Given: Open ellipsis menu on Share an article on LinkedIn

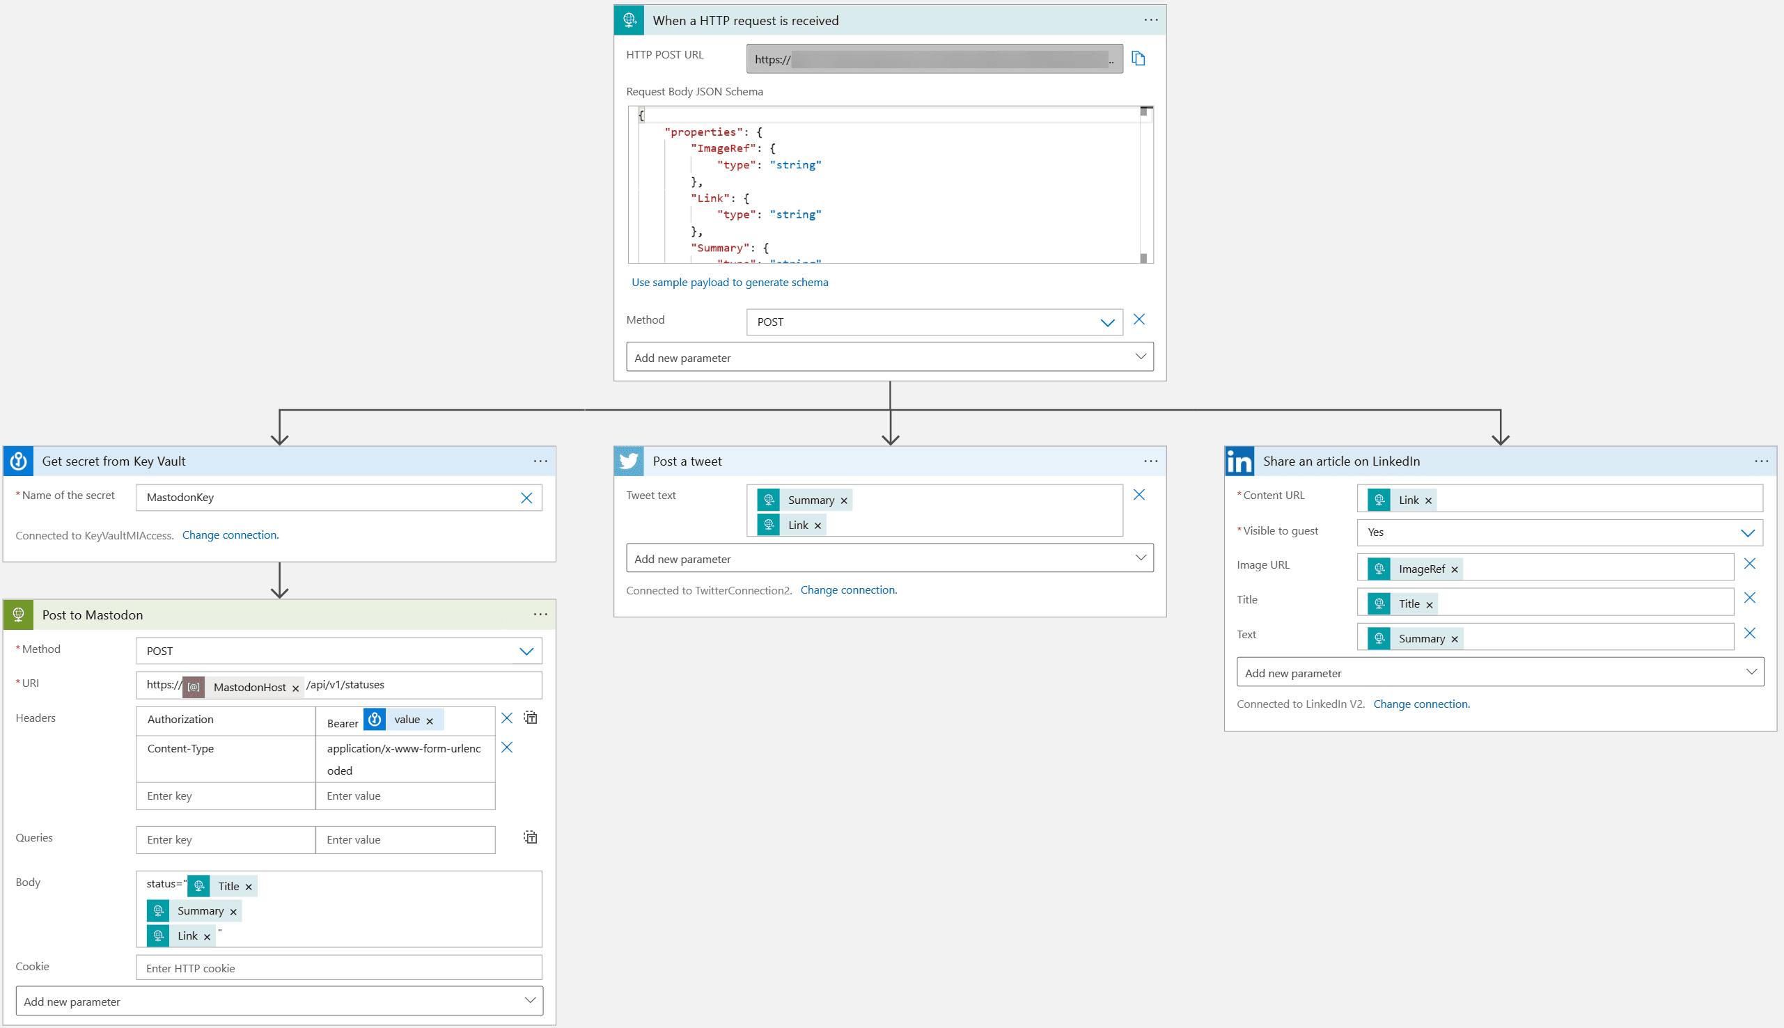Looking at the screenshot, I should 1762,461.
